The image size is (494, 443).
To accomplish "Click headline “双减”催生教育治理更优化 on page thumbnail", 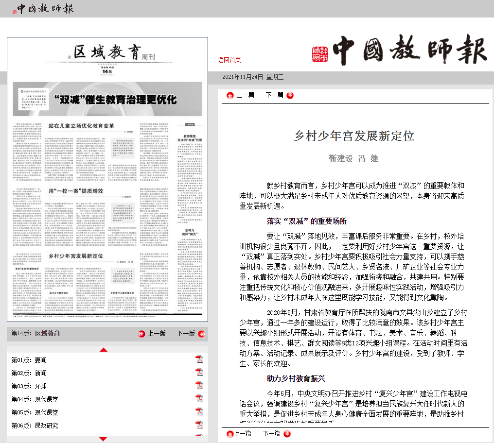I will [115, 100].
